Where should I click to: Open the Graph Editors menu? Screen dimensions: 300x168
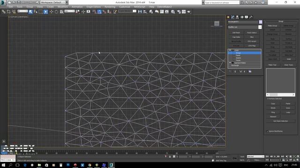click(94, 7)
